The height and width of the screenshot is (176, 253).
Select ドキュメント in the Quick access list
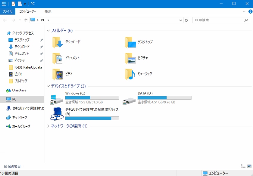coord(22,54)
